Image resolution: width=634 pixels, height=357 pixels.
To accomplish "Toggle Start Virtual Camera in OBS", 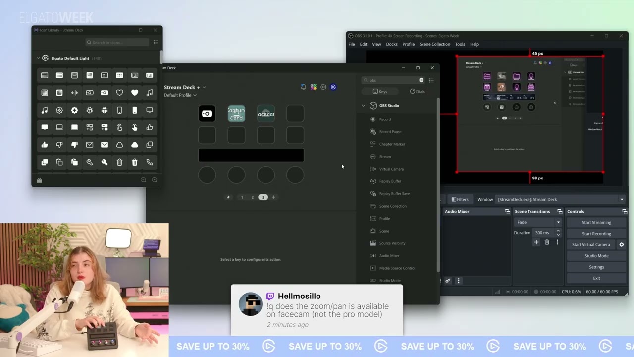I will [x=591, y=244].
